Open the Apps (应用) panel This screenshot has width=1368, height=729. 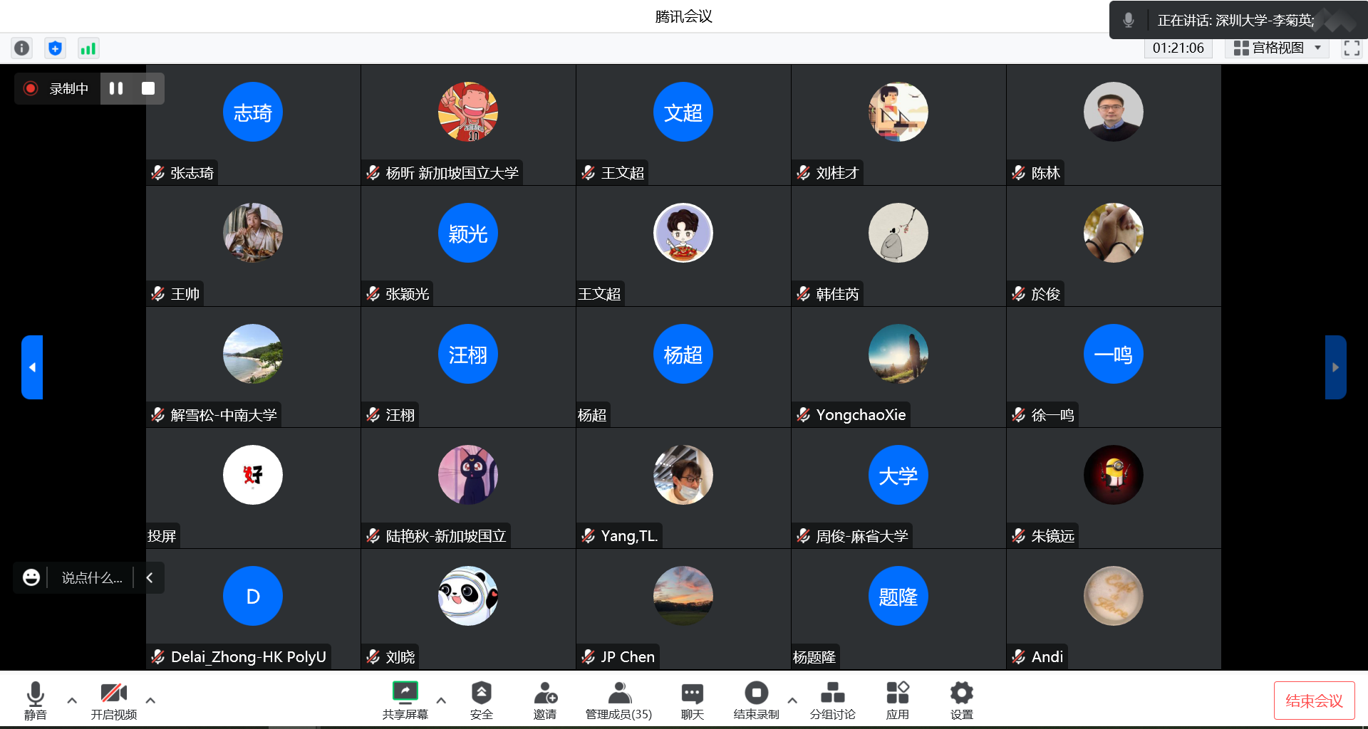pos(897,701)
